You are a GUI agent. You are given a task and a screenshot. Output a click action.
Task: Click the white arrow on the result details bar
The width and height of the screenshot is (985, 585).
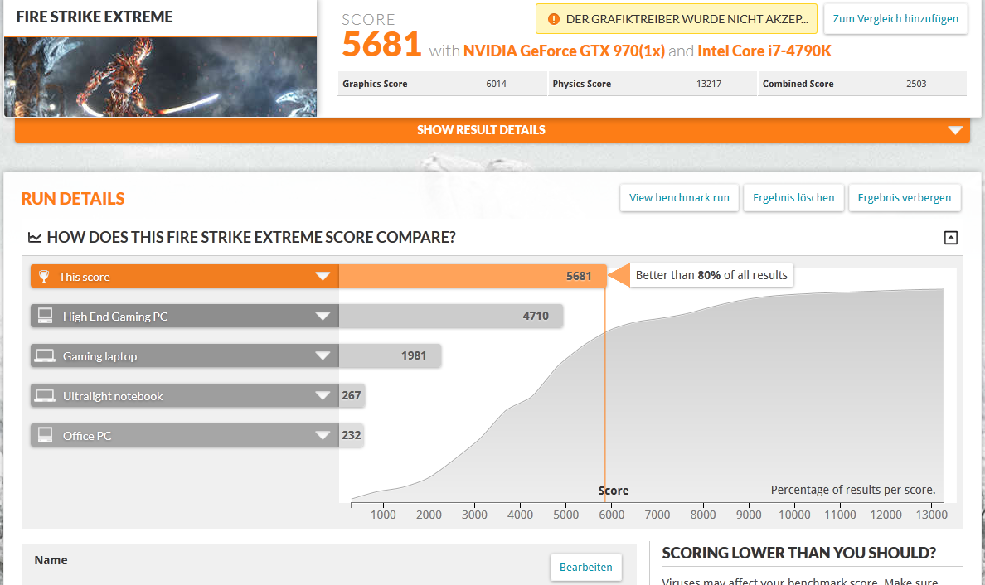[955, 130]
